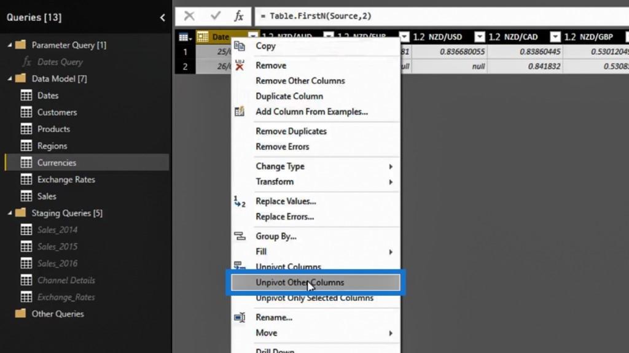The width and height of the screenshot is (629, 353).
Task: Click inside the formula bar
Action: point(441,16)
